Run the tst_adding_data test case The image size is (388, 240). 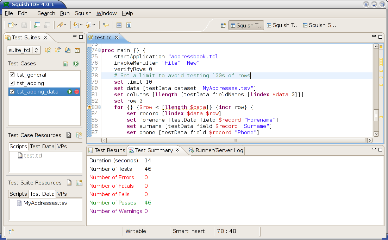tap(70, 92)
